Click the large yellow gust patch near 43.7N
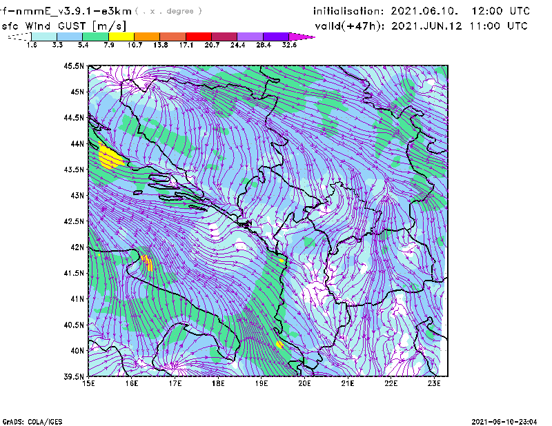Image resolution: width=552 pixels, height=426 pixels. [110, 157]
